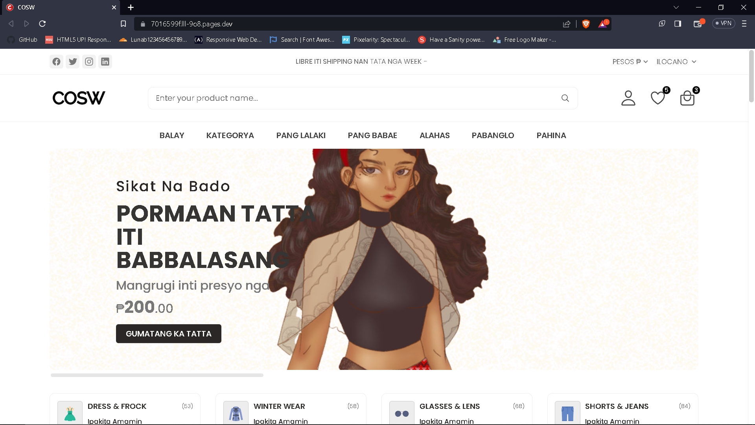
Task: Select PANG BABAE in the navigation
Action: (x=372, y=135)
